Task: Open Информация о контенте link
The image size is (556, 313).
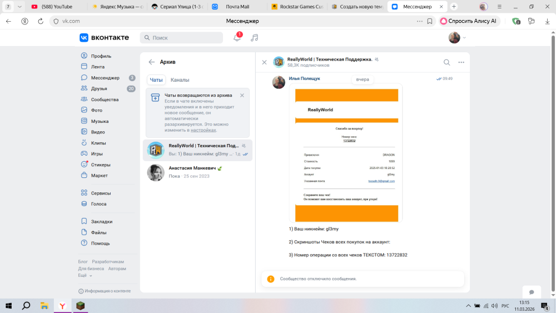Action: (x=105, y=291)
